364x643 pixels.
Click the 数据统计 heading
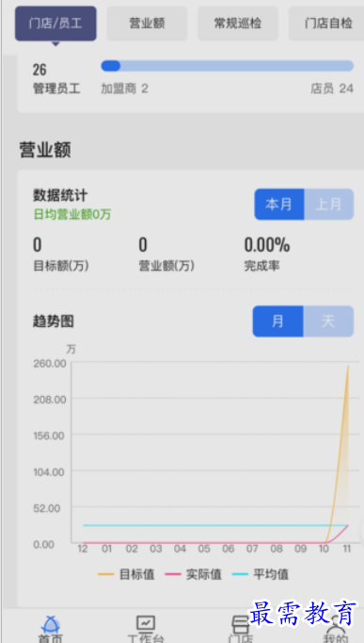[60, 195]
